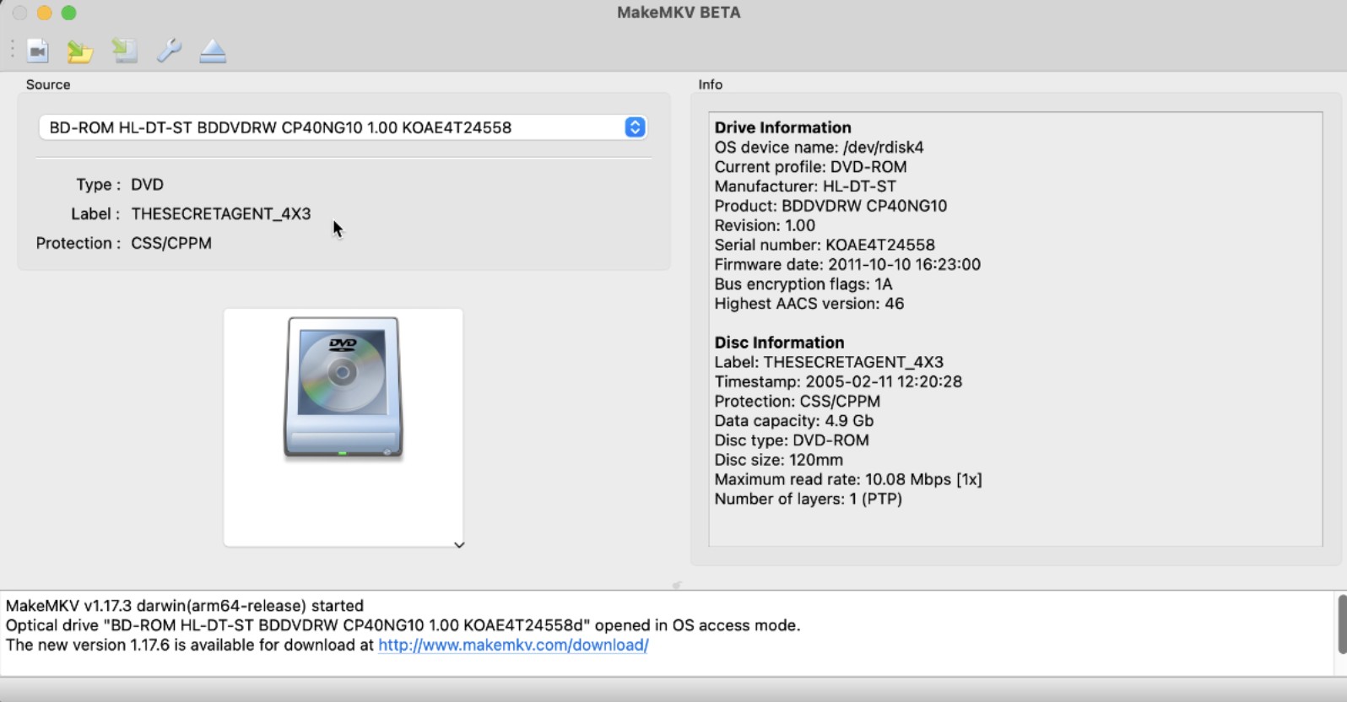
Task: Click the OS device name line
Action: (819, 147)
